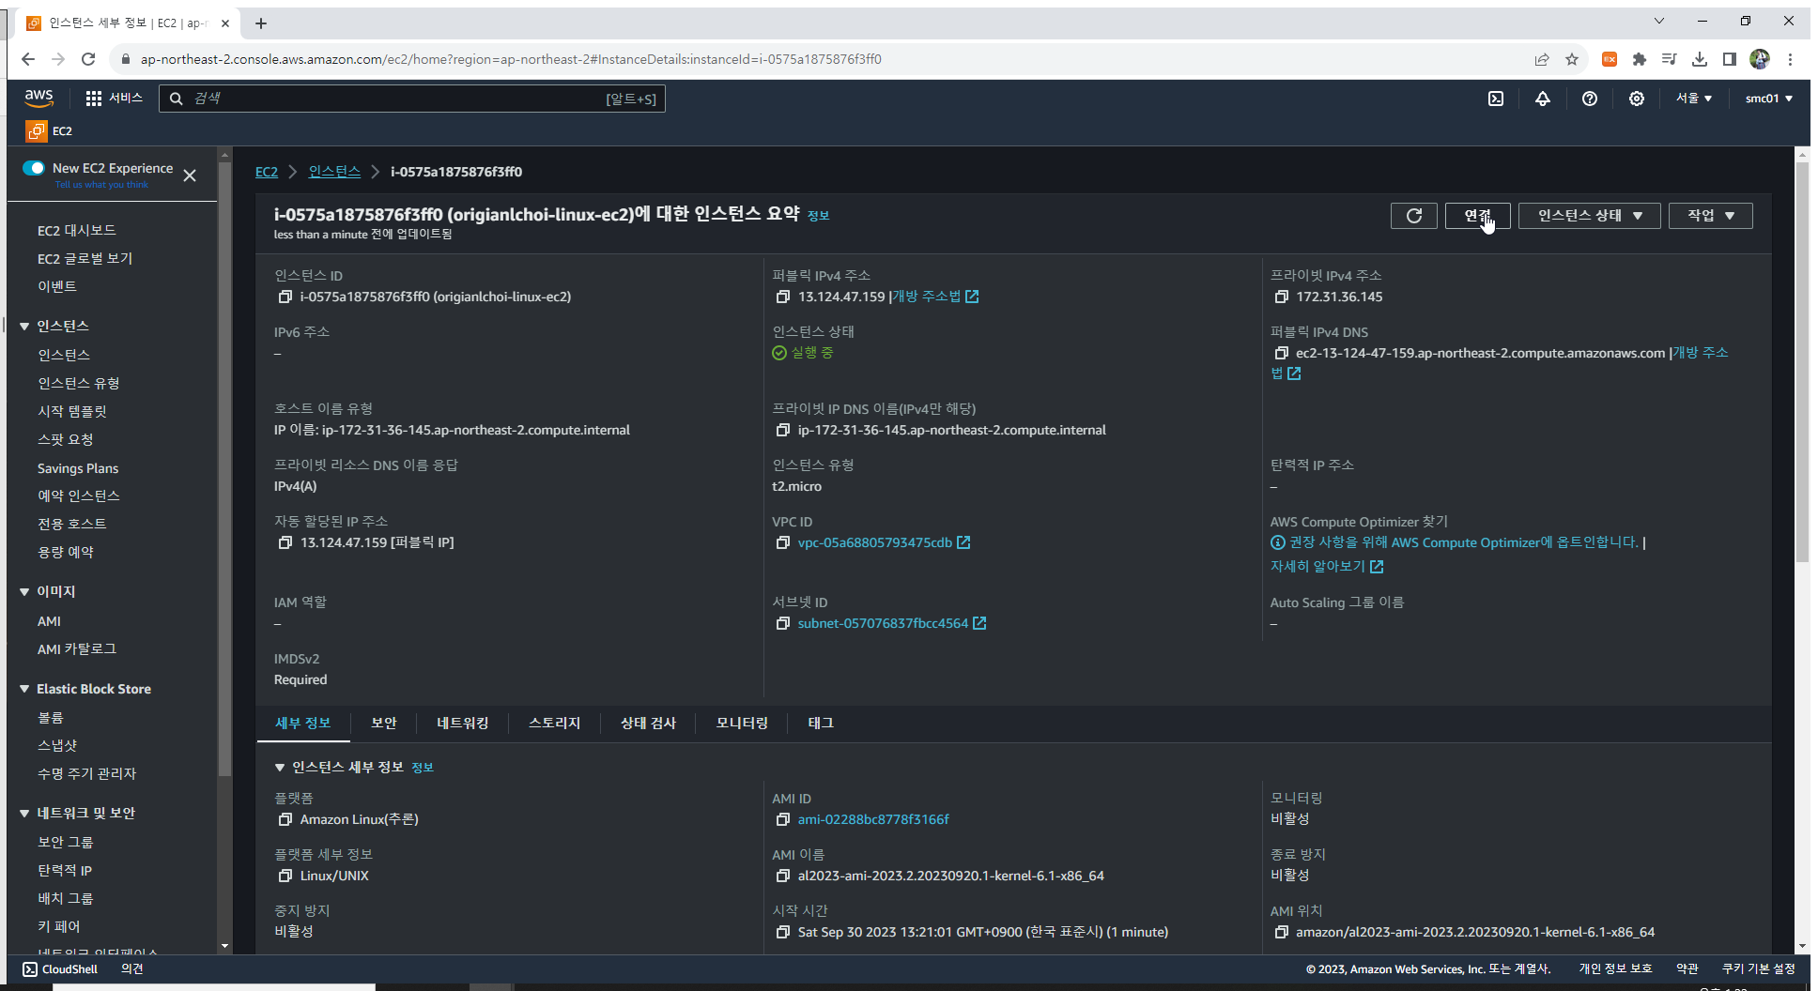Collapse the instance details section
The height and width of the screenshot is (991, 1818).
[x=280, y=768]
